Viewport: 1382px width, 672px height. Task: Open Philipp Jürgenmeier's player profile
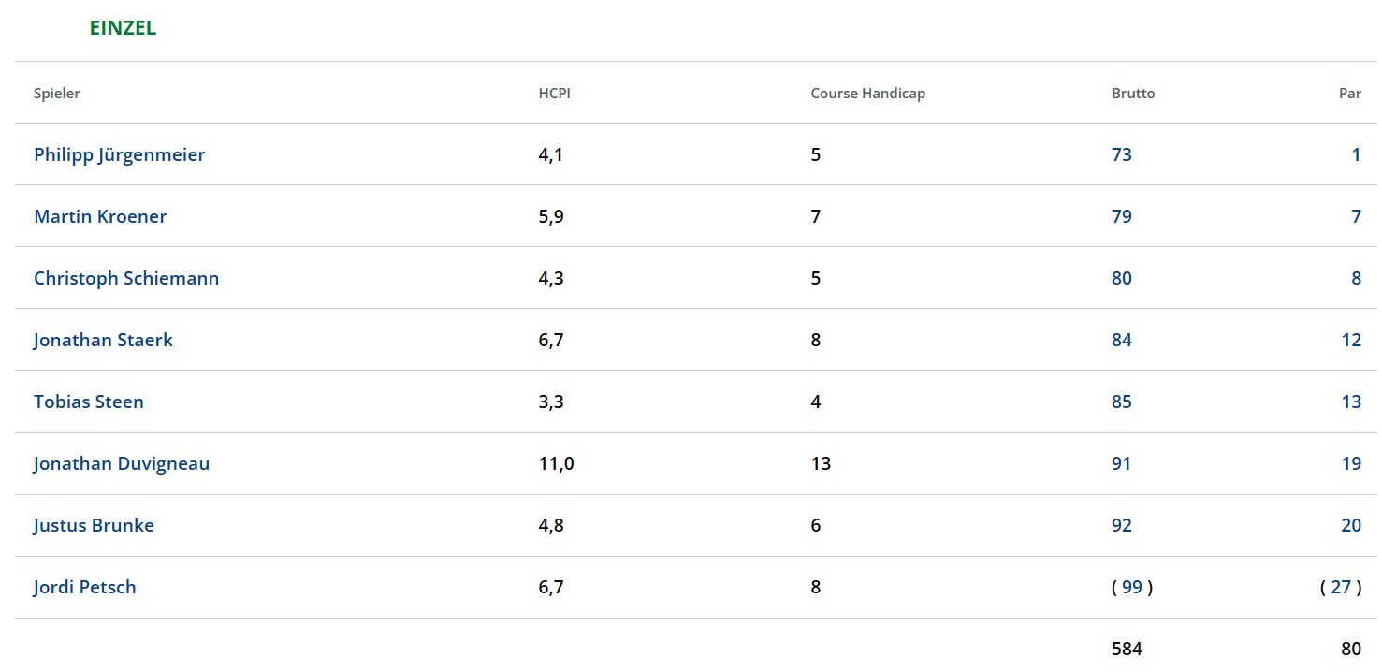pos(119,154)
